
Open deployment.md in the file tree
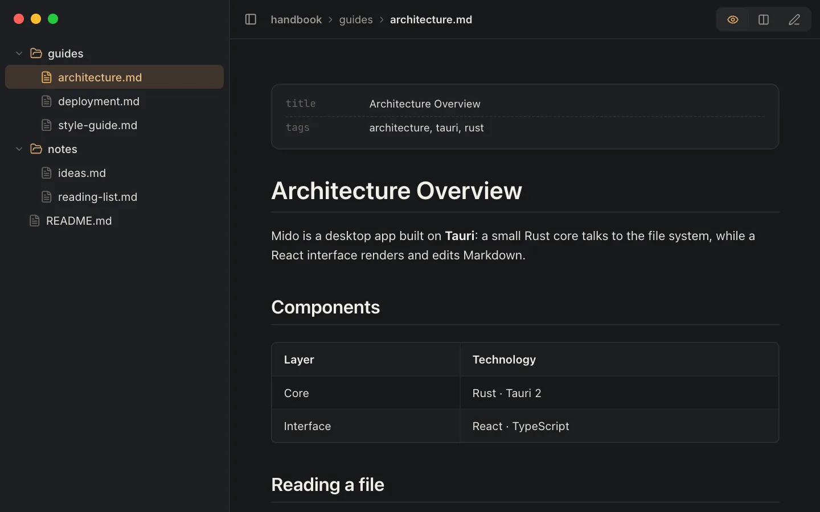coord(114,101)
